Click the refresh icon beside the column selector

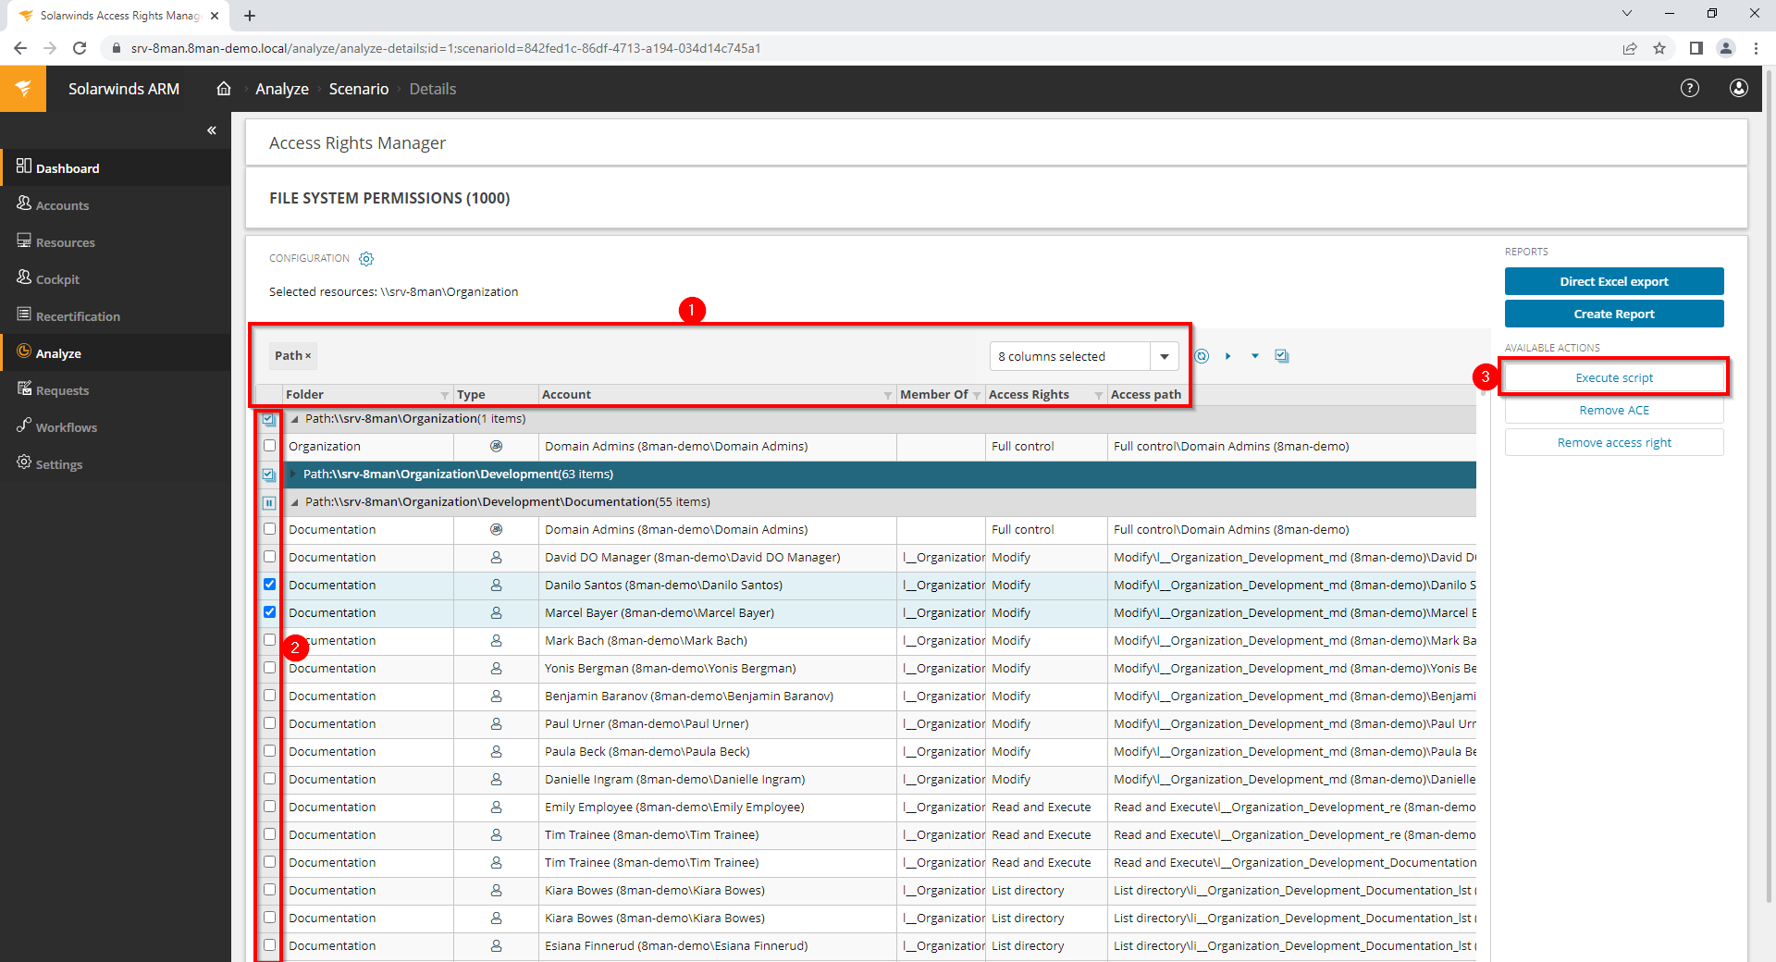[1202, 356]
